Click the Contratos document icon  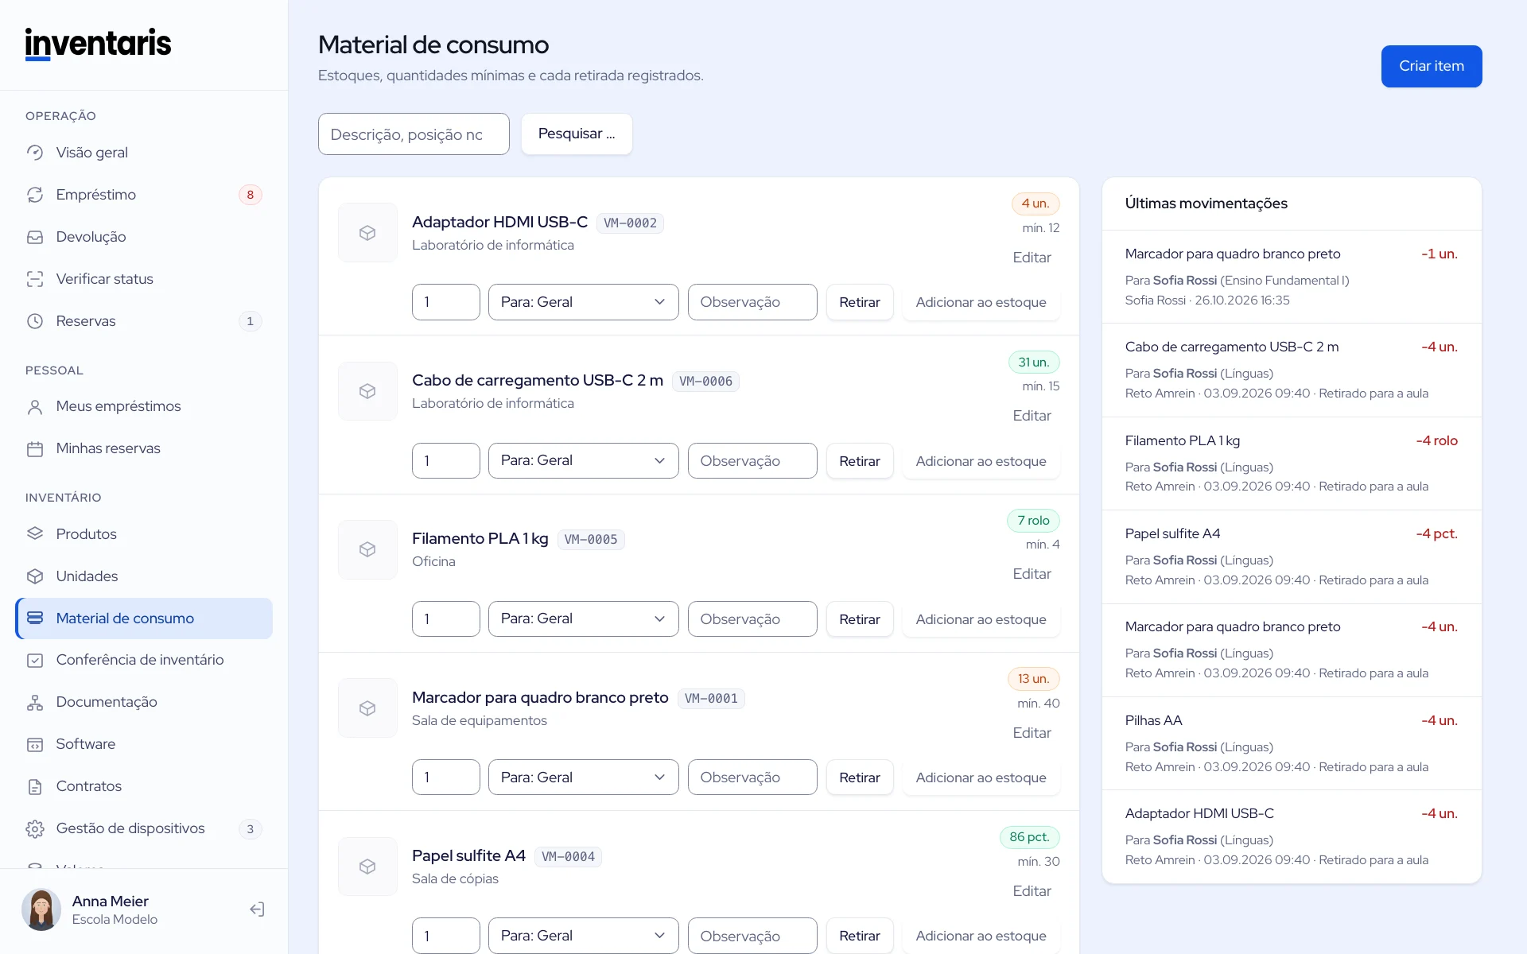pos(35,787)
